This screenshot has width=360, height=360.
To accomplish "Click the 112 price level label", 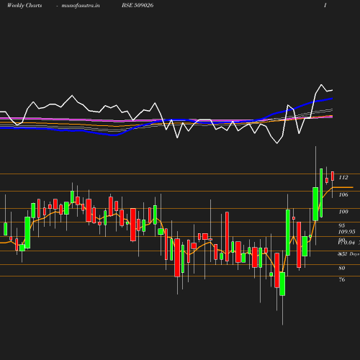I will [343, 177].
